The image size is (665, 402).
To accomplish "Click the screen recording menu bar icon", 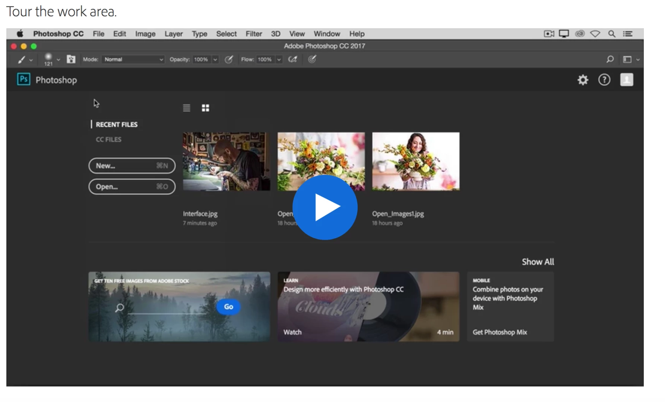I will pos(549,34).
